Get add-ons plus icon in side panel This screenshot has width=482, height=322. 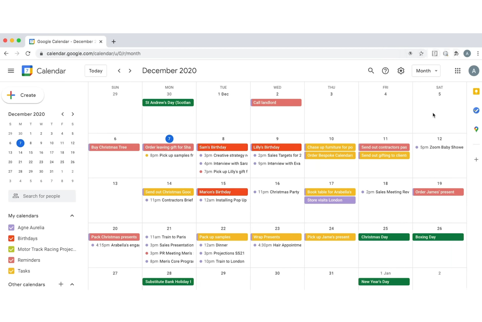476,160
